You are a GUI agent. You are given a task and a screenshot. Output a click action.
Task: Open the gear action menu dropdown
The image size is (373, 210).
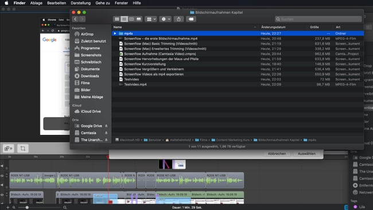coord(166,19)
